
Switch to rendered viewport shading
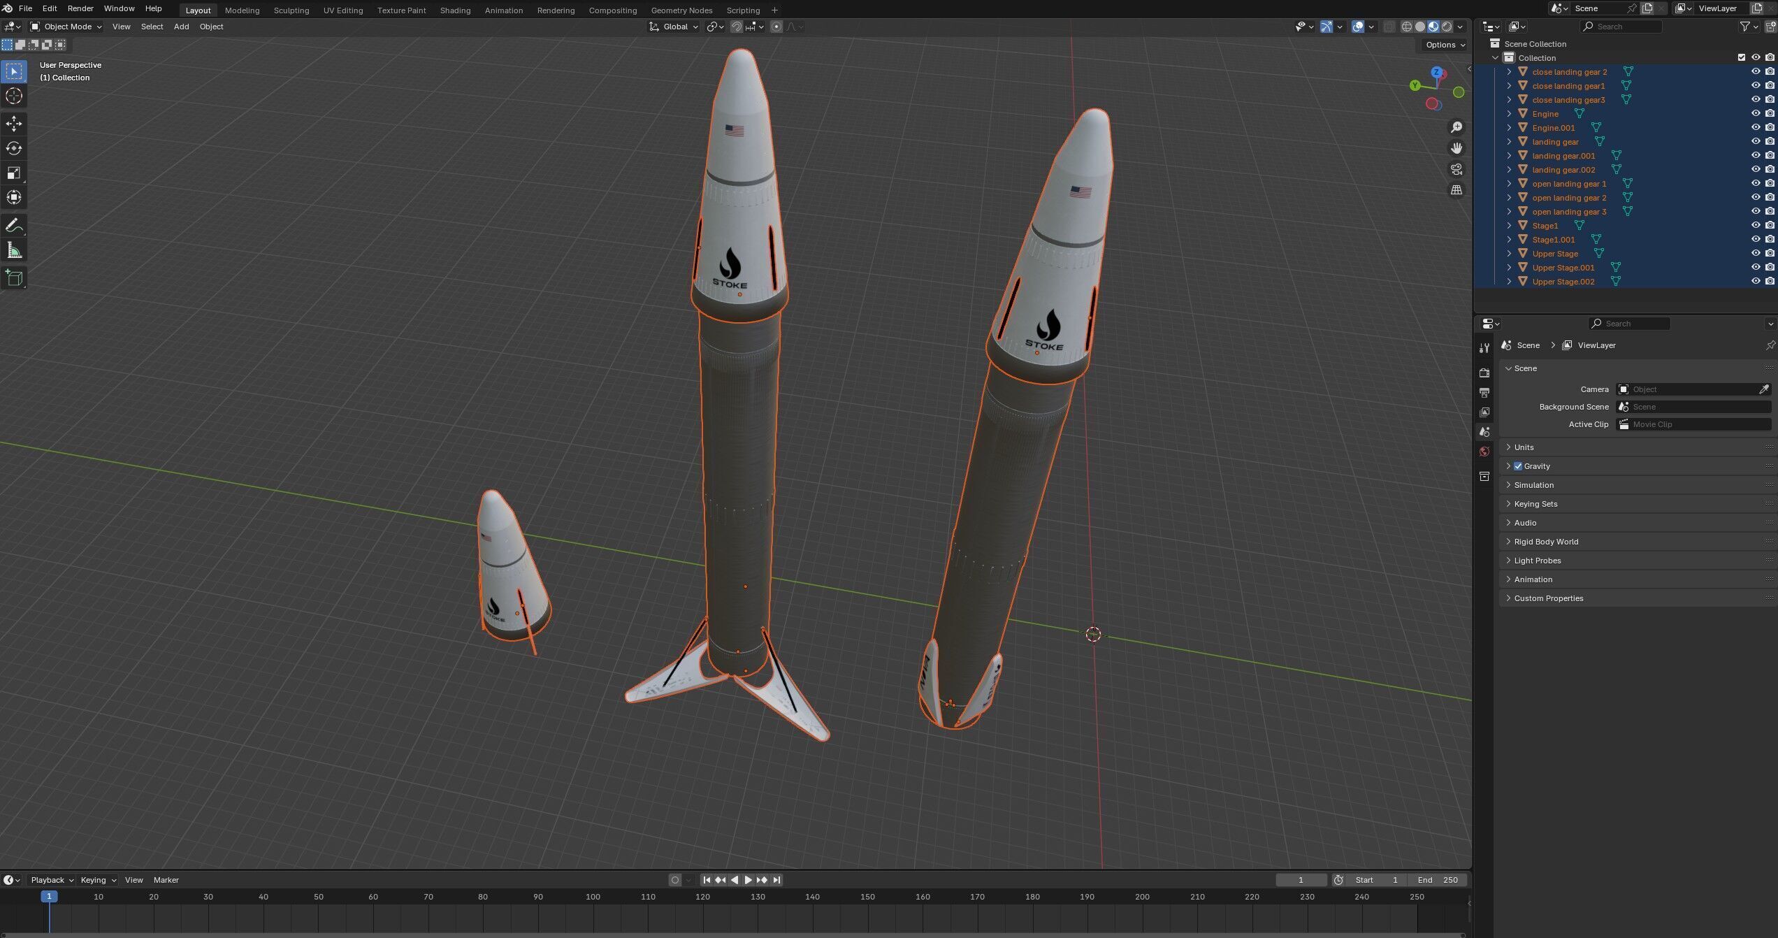(x=1447, y=27)
